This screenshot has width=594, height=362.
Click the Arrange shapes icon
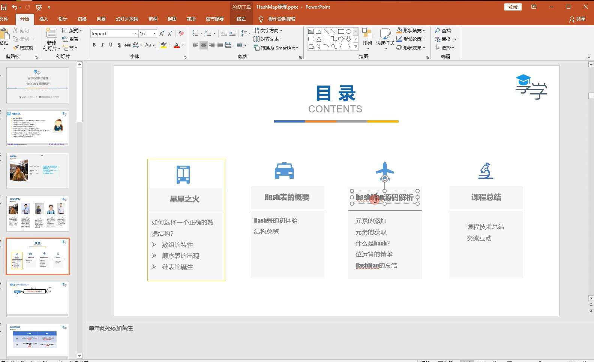point(367,37)
